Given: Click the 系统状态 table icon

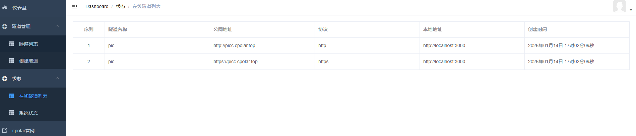Looking at the screenshot, I should point(11,113).
